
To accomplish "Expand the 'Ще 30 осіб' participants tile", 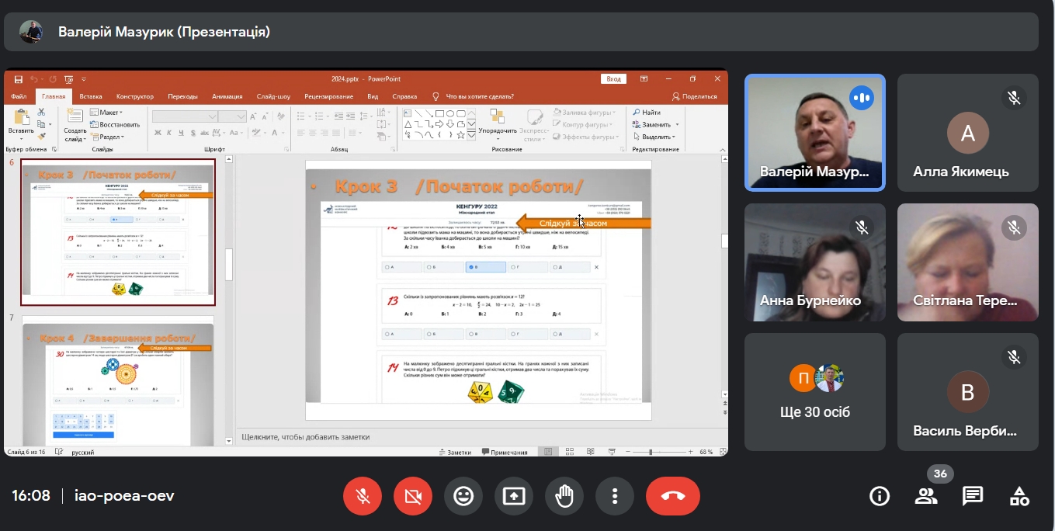I will tap(814, 392).
